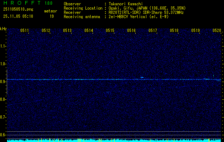Screen dimensions: 224x142
Task: Click the version number 1.0.0
Action: (x=48, y=3)
